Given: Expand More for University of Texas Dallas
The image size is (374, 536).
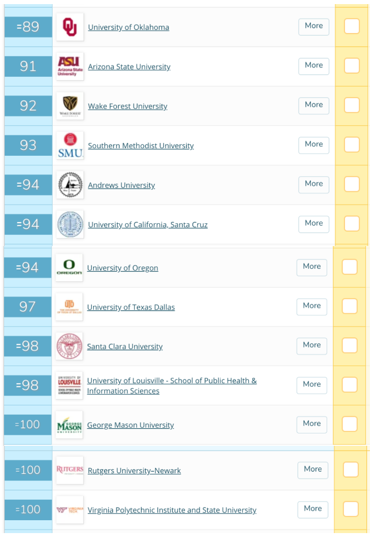Looking at the screenshot, I should tap(311, 306).
